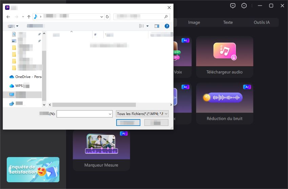The height and width of the screenshot is (189, 288).
Task: Click the back navigation arrow in dialog
Action: point(8,17)
